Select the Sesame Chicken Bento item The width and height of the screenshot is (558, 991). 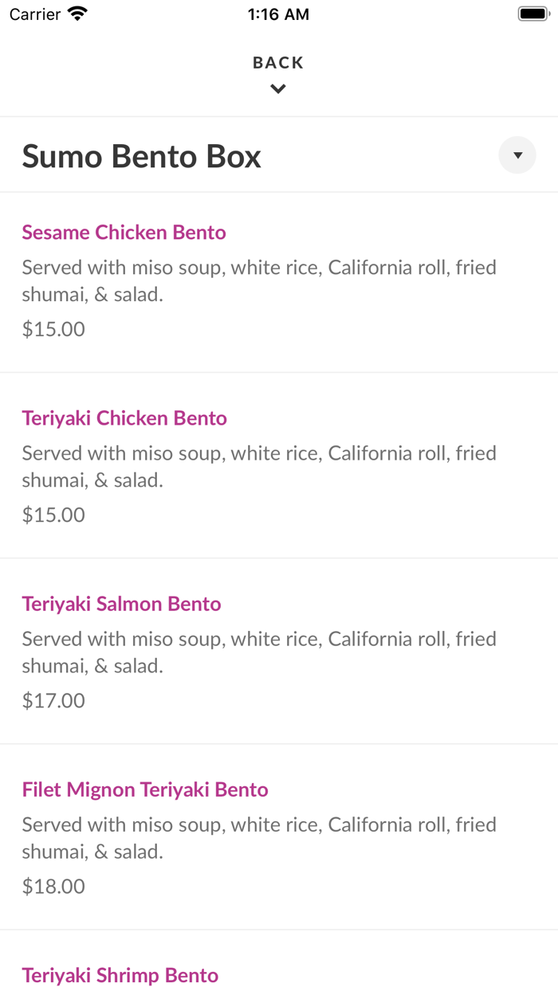click(x=124, y=233)
